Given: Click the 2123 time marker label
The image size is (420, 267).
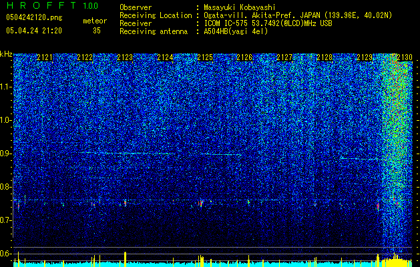Looking at the screenshot, I should [x=125, y=57].
